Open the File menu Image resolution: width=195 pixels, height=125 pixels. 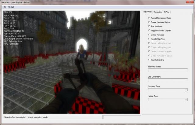point(4,7)
